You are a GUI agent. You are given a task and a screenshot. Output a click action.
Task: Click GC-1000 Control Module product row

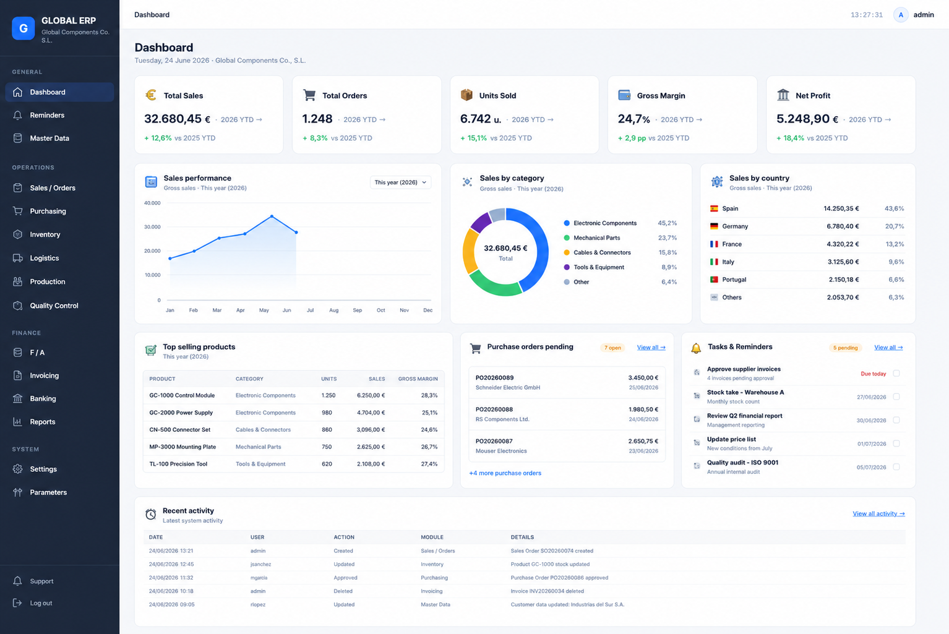click(x=293, y=395)
